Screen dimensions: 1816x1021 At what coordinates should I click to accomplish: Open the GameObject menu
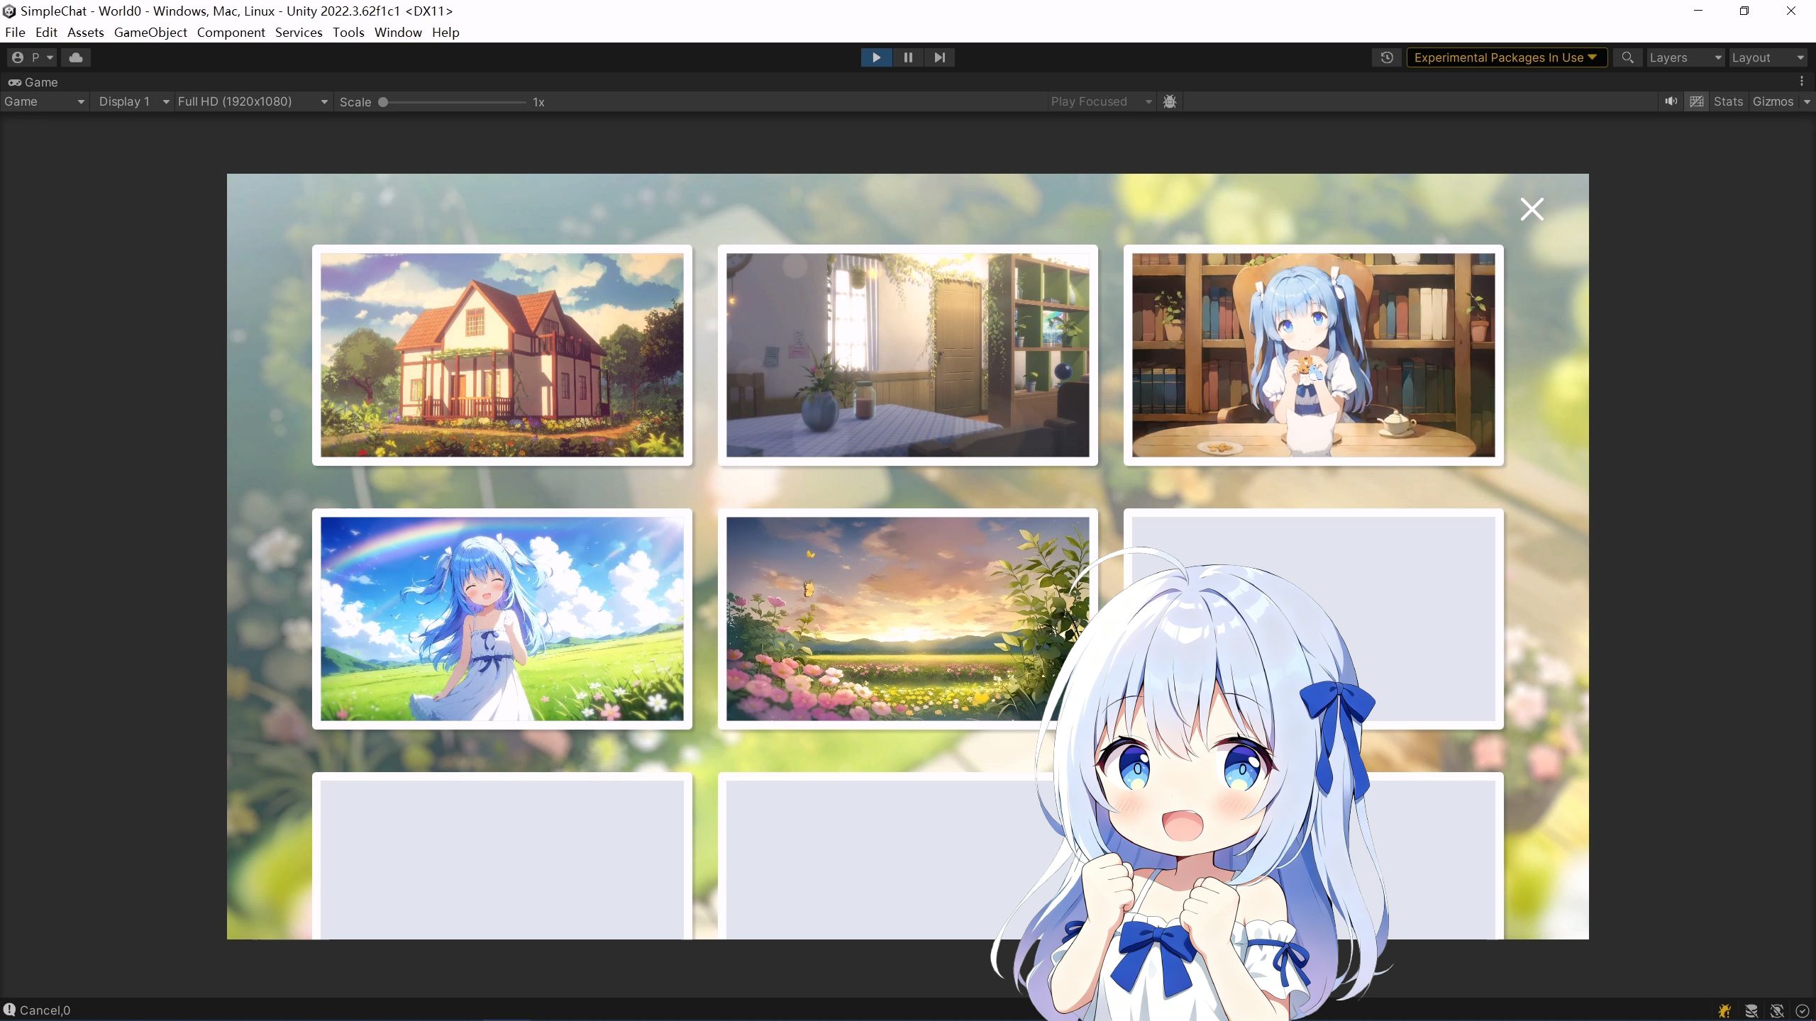[x=150, y=33]
